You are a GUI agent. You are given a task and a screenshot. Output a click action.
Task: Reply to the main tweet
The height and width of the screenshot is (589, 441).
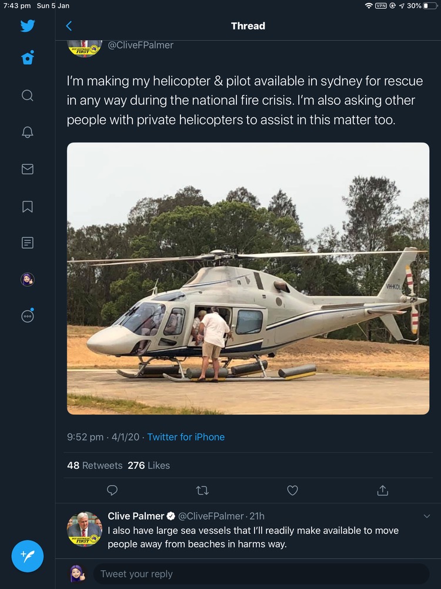click(x=112, y=490)
